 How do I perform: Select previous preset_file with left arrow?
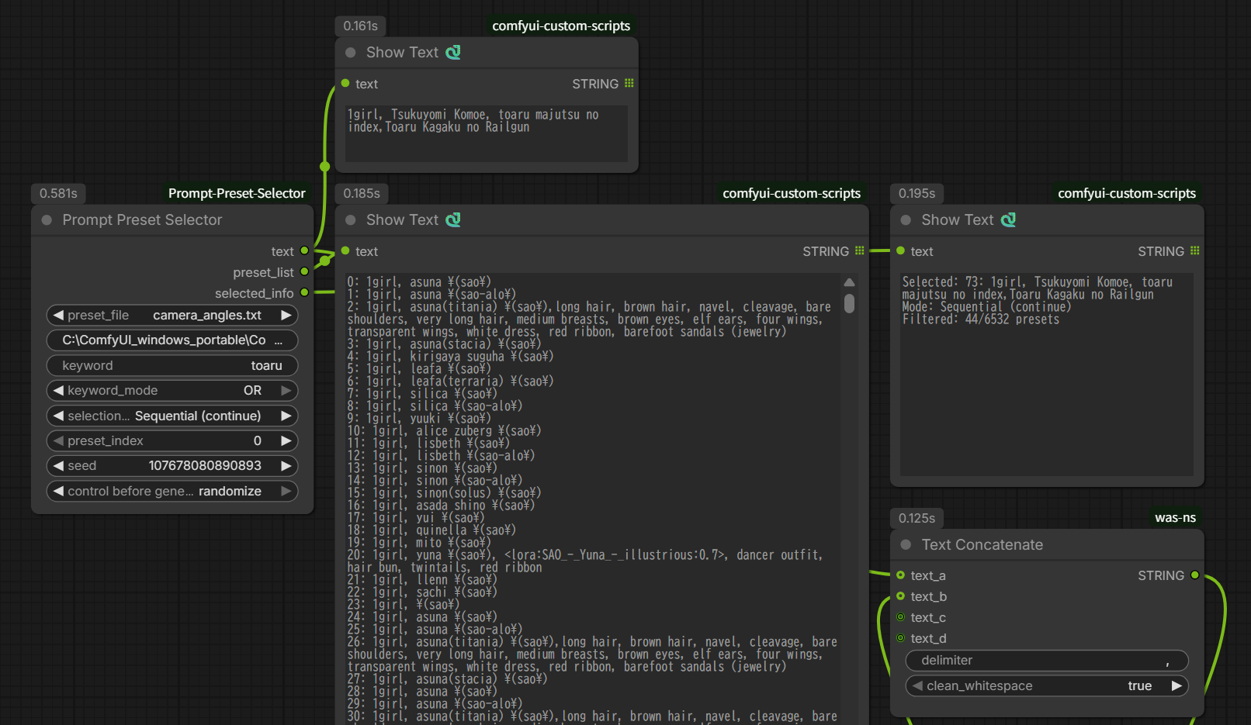(58, 315)
